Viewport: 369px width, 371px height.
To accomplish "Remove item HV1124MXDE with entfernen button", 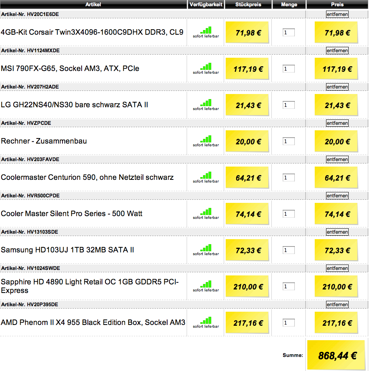I will tap(337, 50).
